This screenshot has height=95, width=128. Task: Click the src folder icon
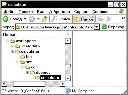(x=23, y=62)
